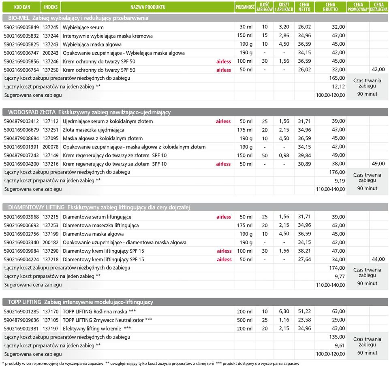Click net price 39,84
Image resolution: width=389 pixels, height=366 pixels.
point(304,155)
